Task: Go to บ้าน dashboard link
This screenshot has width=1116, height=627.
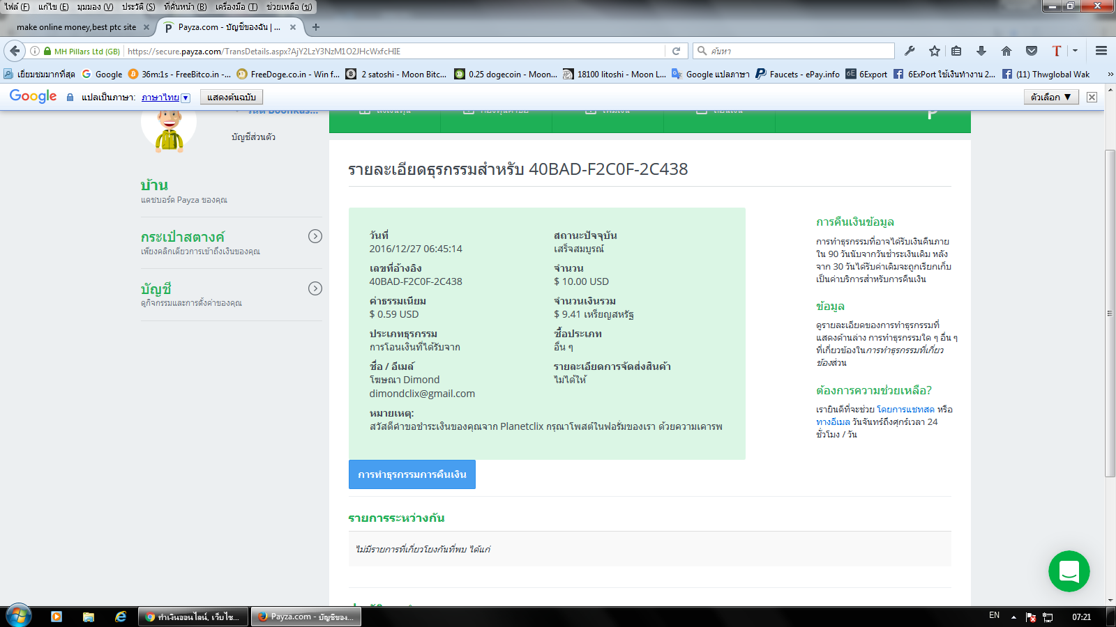Action: (154, 185)
